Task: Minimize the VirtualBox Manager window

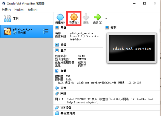Action: pyautogui.click(x=134, y=3)
